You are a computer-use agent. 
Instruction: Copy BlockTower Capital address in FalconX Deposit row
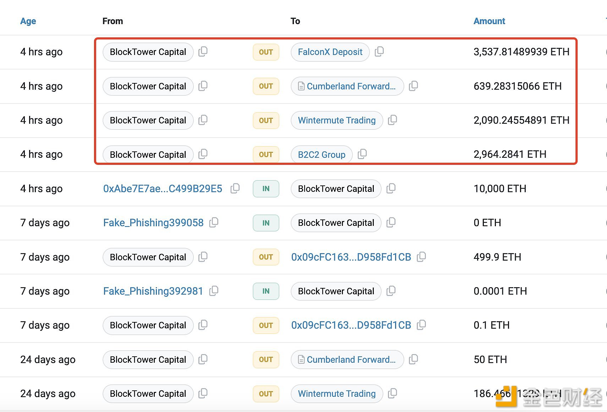[203, 52]
